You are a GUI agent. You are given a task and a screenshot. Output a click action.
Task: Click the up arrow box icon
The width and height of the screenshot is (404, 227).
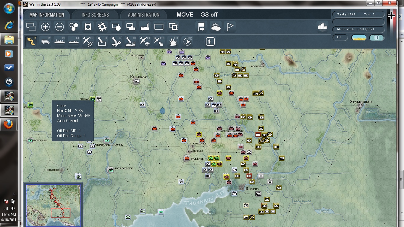tap(210, 41)
